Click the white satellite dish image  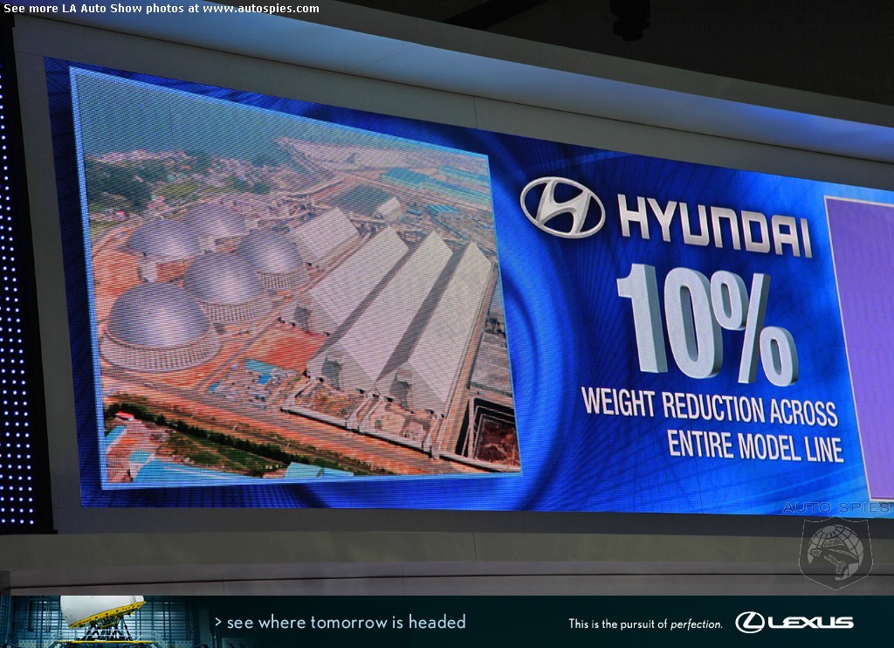(101, 610)
